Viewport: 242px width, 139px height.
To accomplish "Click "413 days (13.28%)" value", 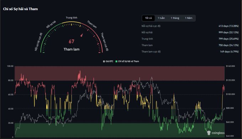I will point(228,26).
